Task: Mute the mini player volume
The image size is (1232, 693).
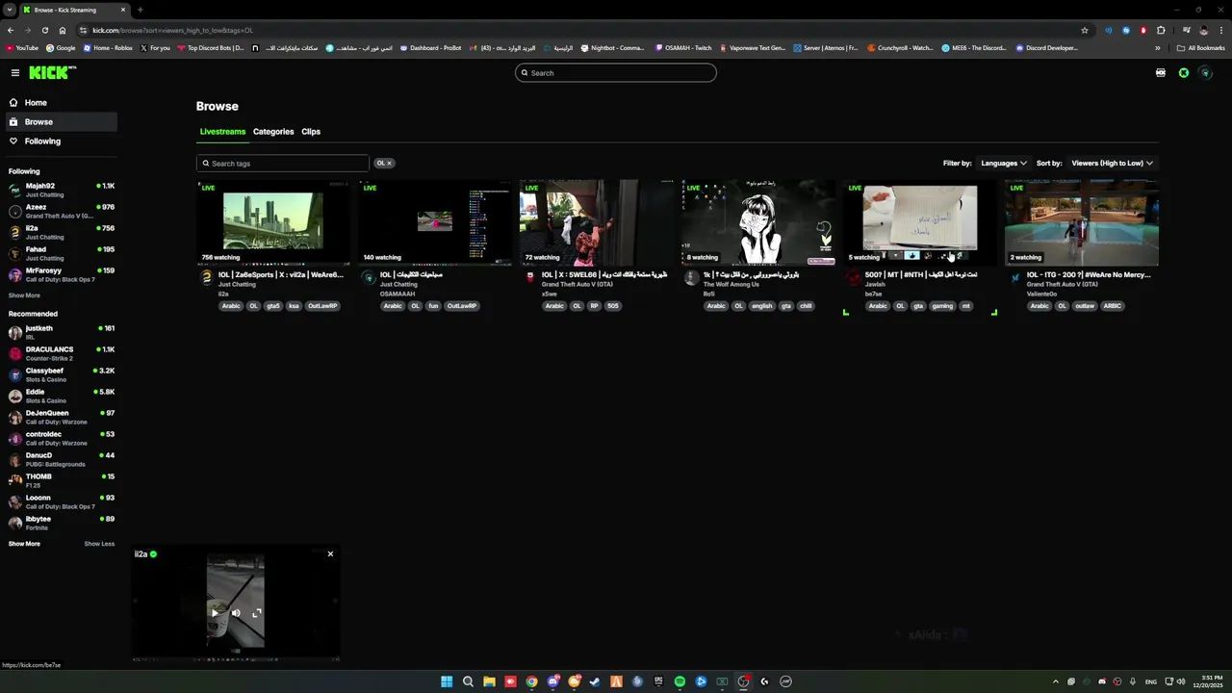Action: 236,613
